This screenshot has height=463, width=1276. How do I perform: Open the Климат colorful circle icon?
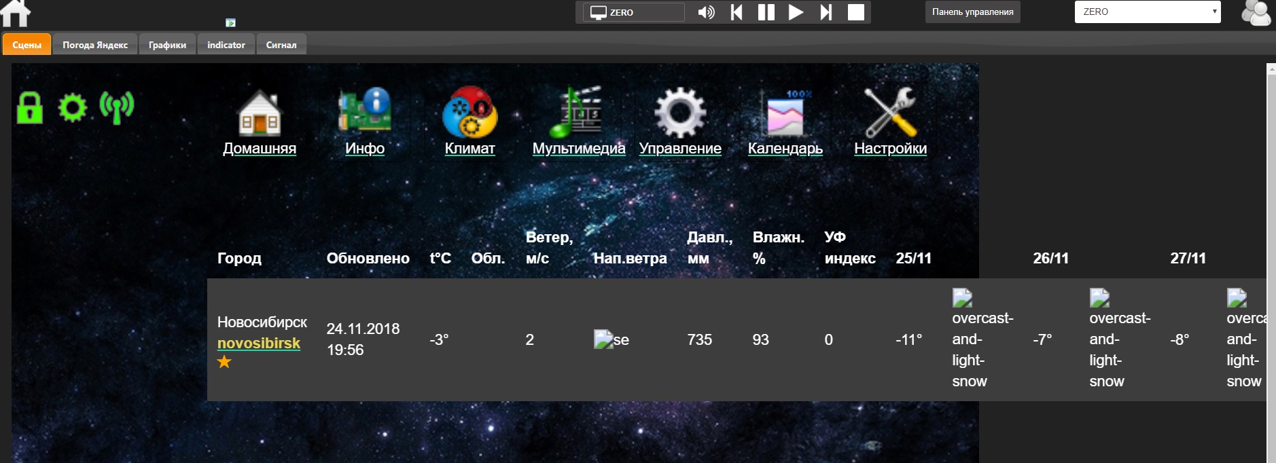[469, 112]
